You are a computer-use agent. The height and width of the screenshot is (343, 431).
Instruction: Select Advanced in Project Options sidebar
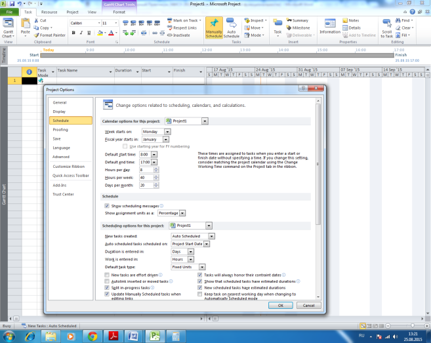click(71, 157)
